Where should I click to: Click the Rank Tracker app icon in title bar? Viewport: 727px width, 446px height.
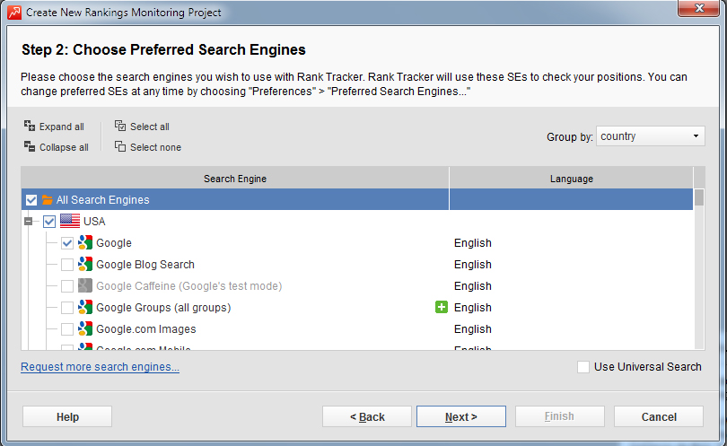14,12
